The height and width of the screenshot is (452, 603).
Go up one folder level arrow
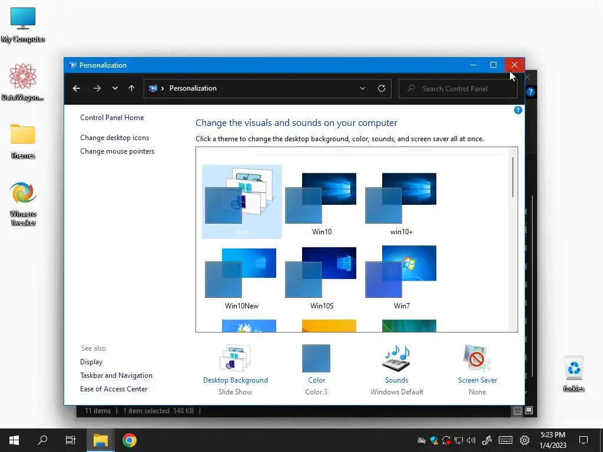tap(131, 88)
